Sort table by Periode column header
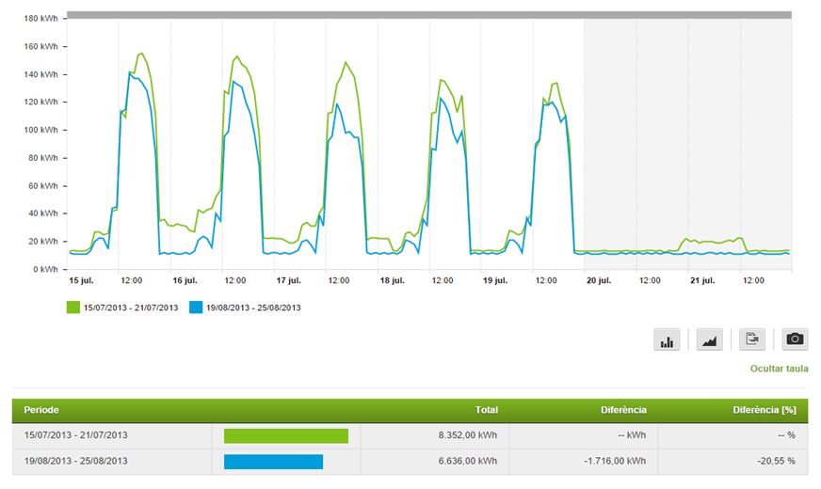The width and height of the screenshot is (821, 489). coord(43,410)
